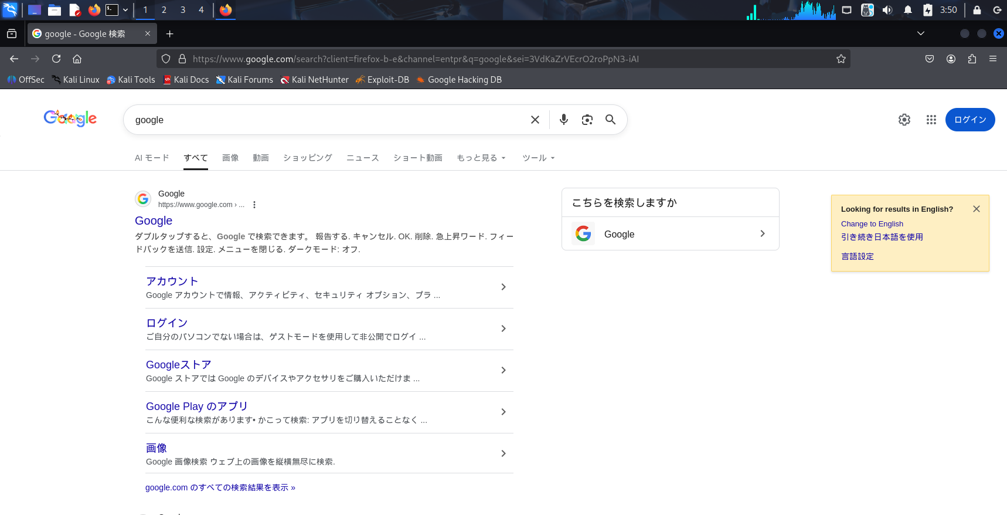Click the Change to English link
This screenshot has width=1007, height=515.
(872, 224)
